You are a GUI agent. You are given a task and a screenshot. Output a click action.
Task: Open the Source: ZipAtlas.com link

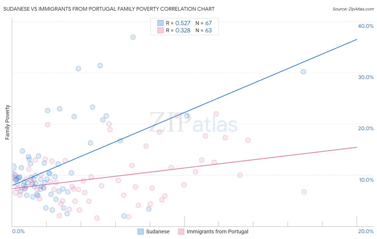[353, 9]
